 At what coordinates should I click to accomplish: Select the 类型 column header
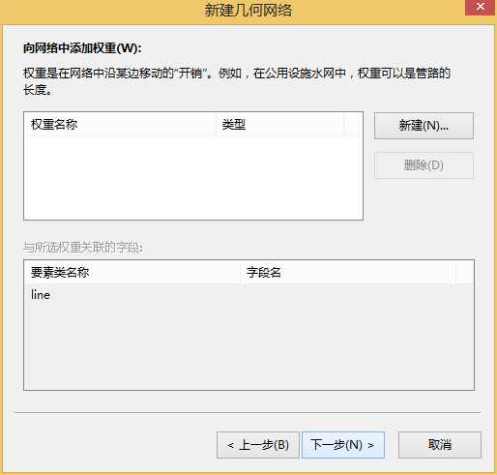point(279,124)
